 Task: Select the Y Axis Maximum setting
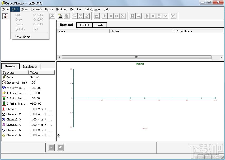point(28,98)
